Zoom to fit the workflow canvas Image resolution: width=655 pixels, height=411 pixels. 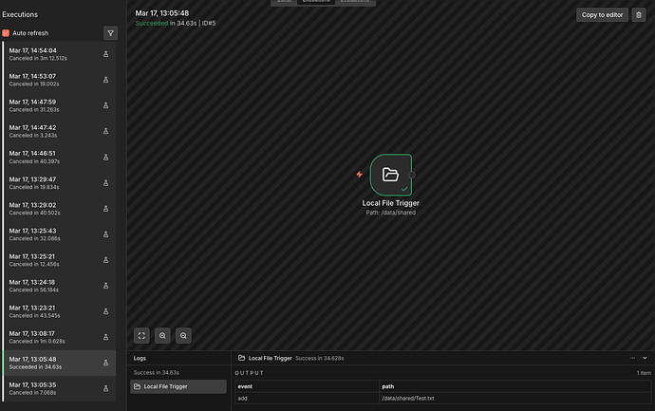[141, 335]
